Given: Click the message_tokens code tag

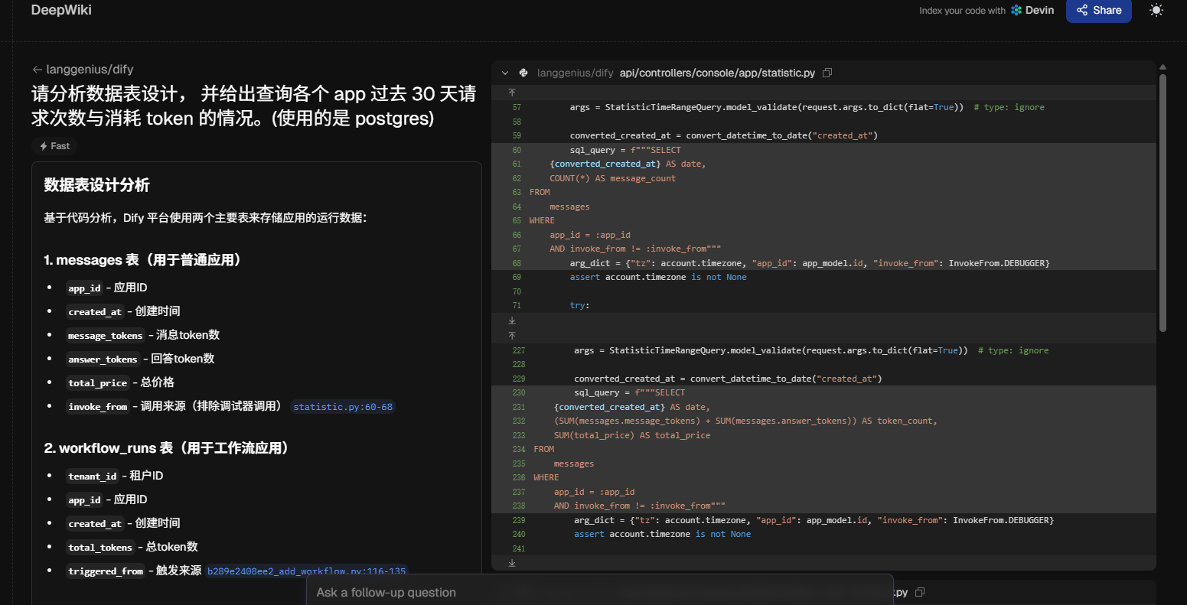Looking at the screenshot, I should tap(106, 336).
